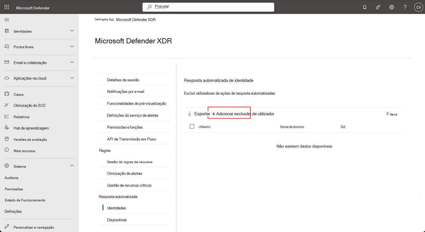Select Identidades under Resposta automatizada
425x232 pixels.
pos(116,208)
